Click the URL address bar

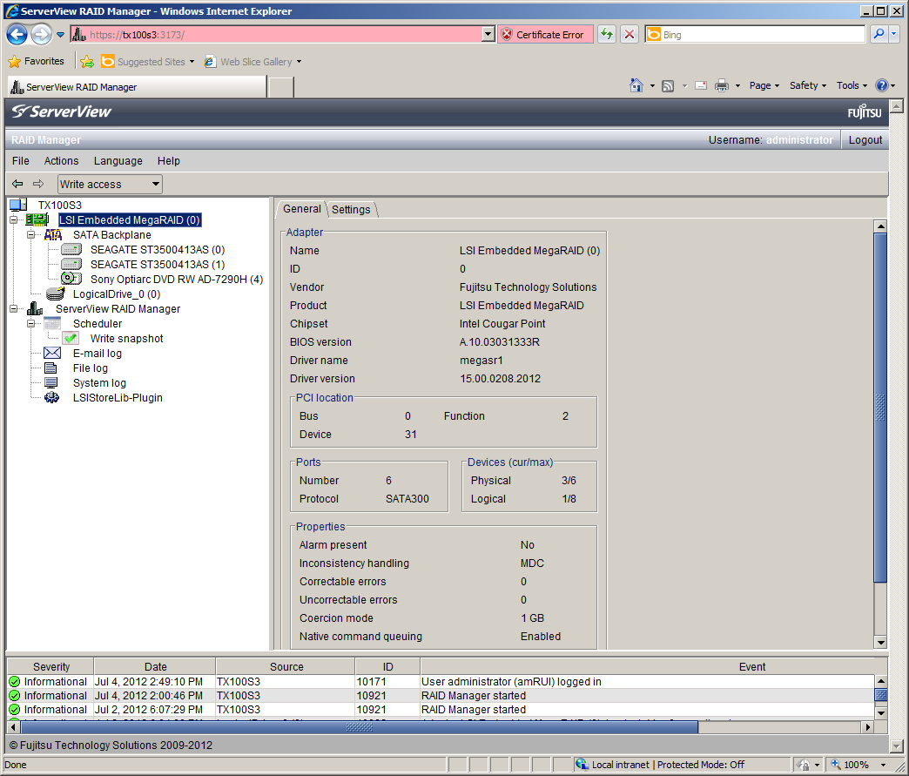point(284,35)
